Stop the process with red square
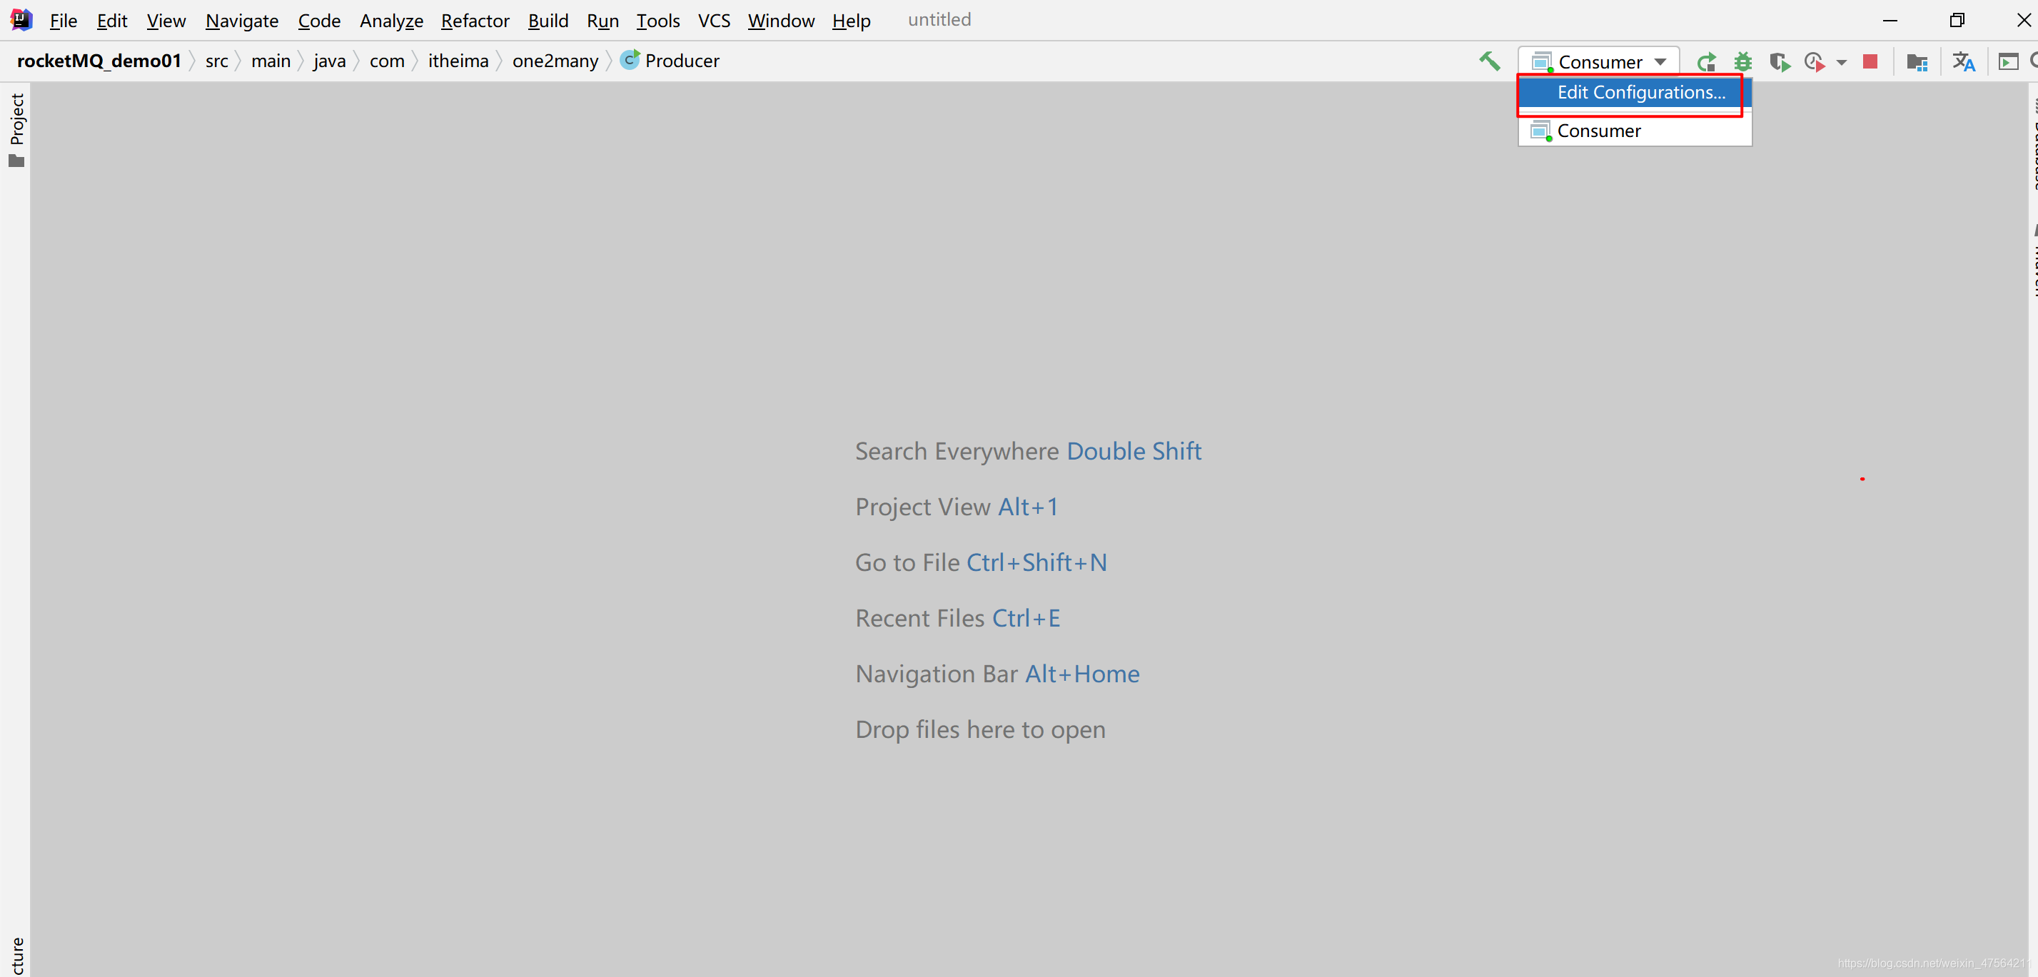This screenshot has height=977, width=2038. pyautogui.click(x=1870, y=61)
